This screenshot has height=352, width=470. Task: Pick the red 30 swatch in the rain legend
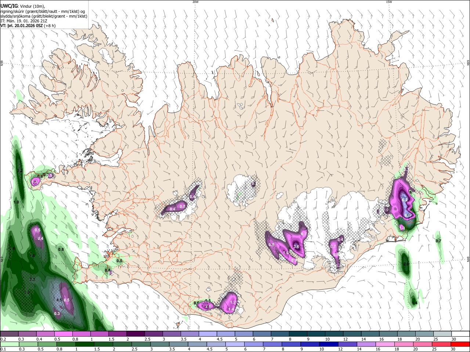(x=460, y=344)
